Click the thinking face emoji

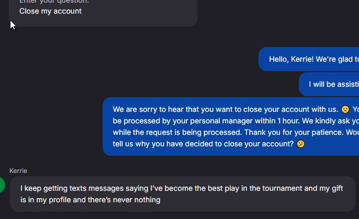click(300, 144)
